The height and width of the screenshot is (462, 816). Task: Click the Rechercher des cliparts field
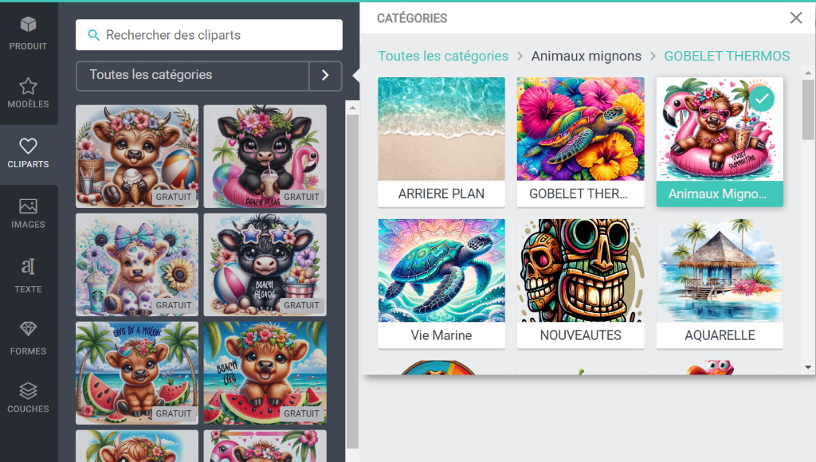[209, 35]
